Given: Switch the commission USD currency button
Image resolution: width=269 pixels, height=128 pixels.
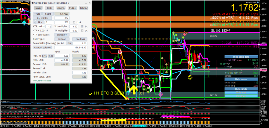Looking at the screenshot, I should point(69,43).
